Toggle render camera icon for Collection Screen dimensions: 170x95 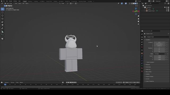pos(168,7)
